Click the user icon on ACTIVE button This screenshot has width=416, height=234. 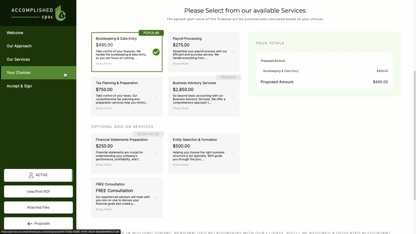tap(31, 175)
